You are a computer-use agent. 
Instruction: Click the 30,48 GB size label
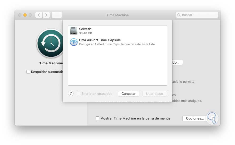(85, 33)
